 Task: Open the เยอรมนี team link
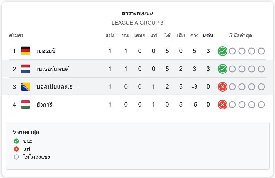pyautogui.click(x=46, y=51)
